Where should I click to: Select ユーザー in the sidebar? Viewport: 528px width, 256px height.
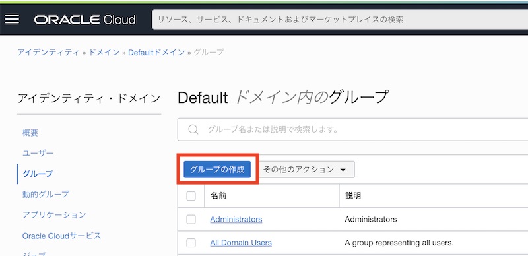(x=38, y=153)
